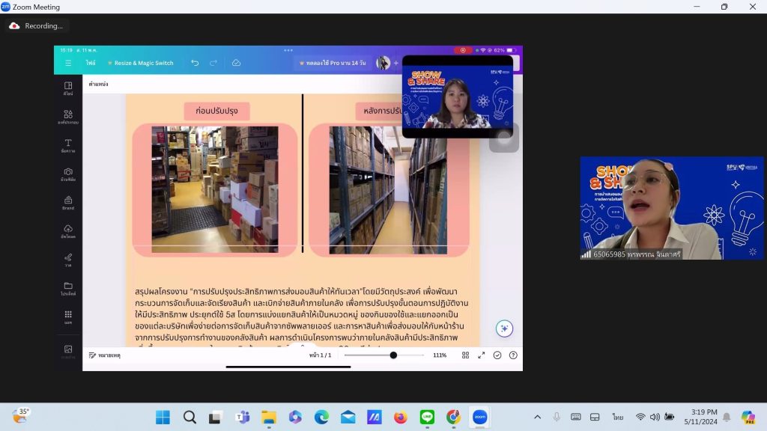Open the grid view of pages
Image resolution: width=767 pixels, height=431 pixels.
(x=465, y=355)
